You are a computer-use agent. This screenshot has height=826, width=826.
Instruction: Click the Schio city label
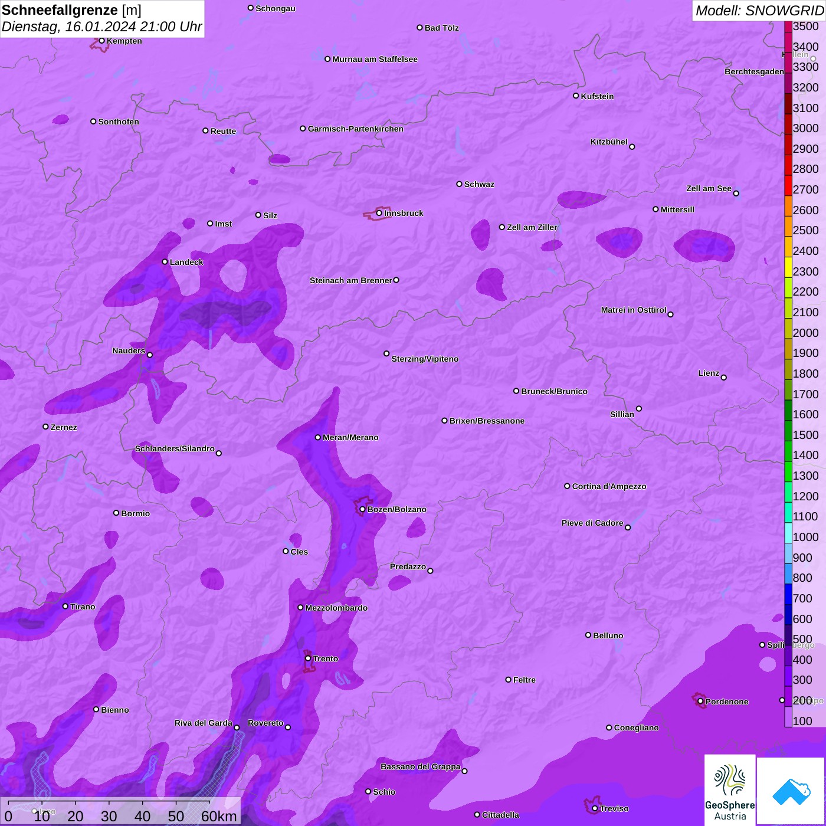pos(384,792)
